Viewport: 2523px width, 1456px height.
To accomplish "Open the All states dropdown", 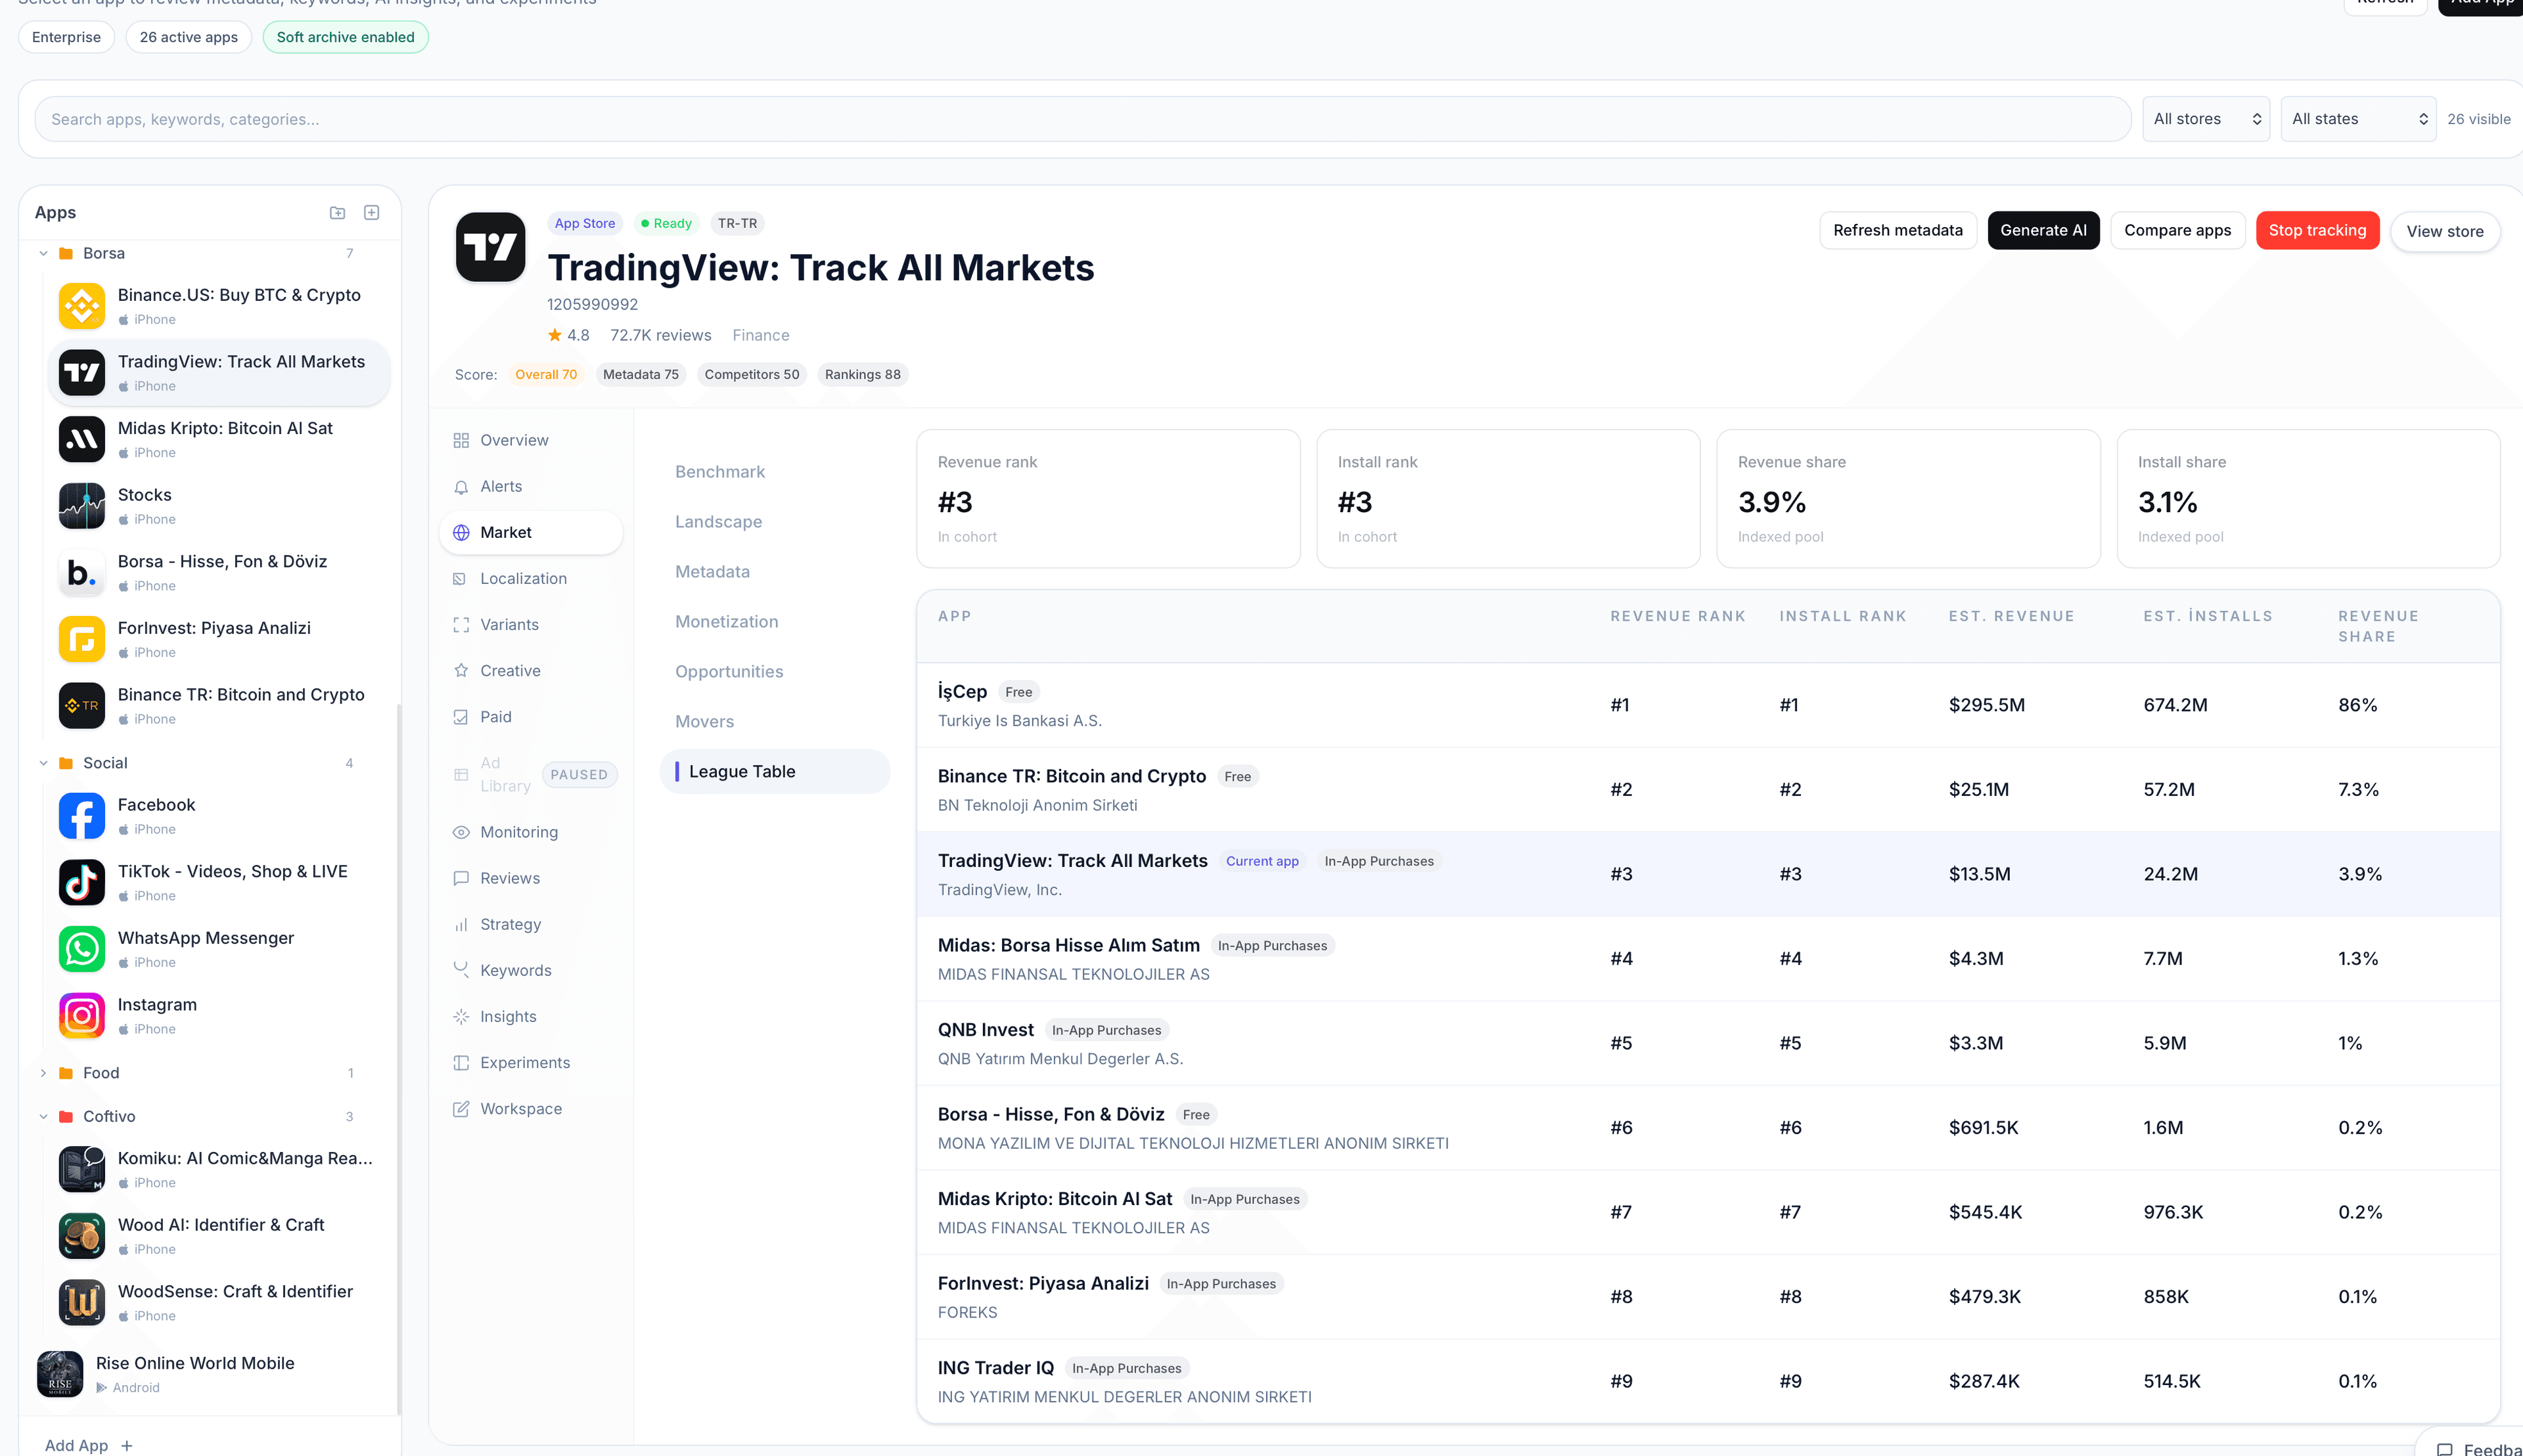I will click(2358, 119).
